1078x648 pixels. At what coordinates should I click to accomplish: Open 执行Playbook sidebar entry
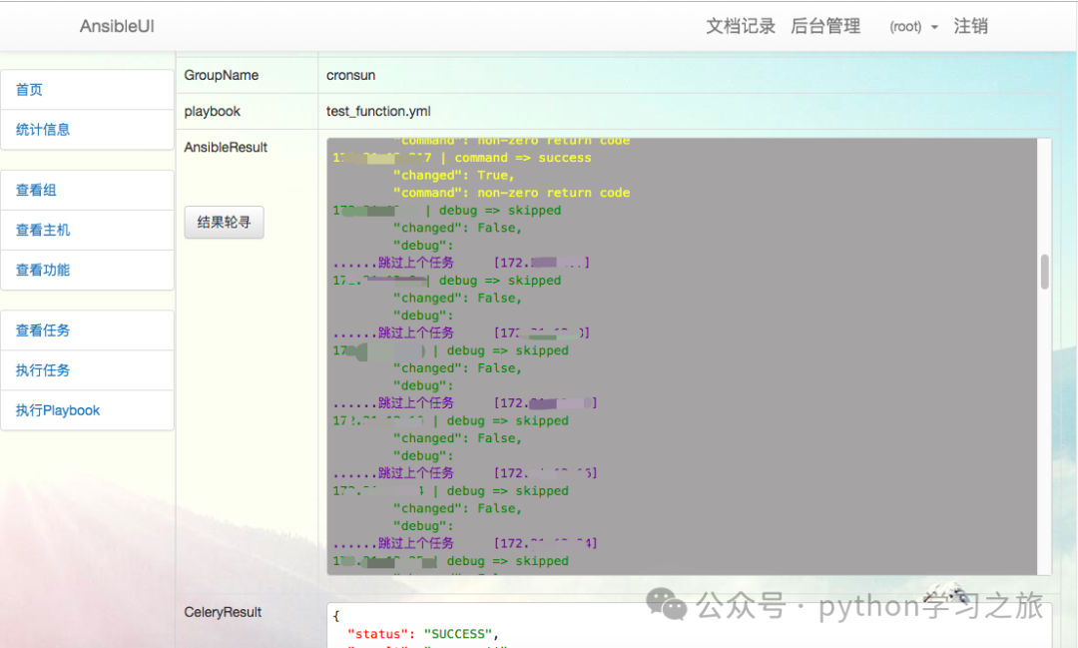pos(87,410)
